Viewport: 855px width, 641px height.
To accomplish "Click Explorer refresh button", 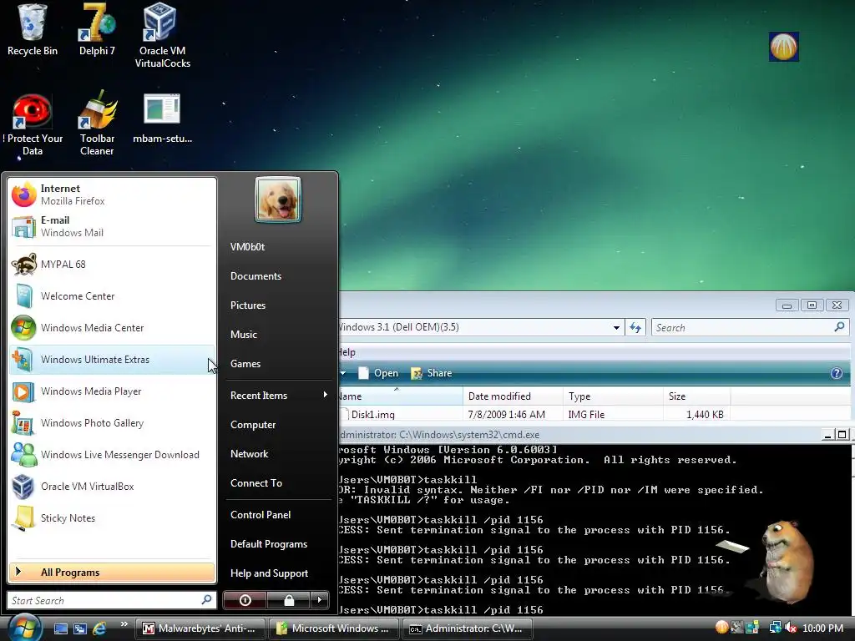I will pos(635,327).
